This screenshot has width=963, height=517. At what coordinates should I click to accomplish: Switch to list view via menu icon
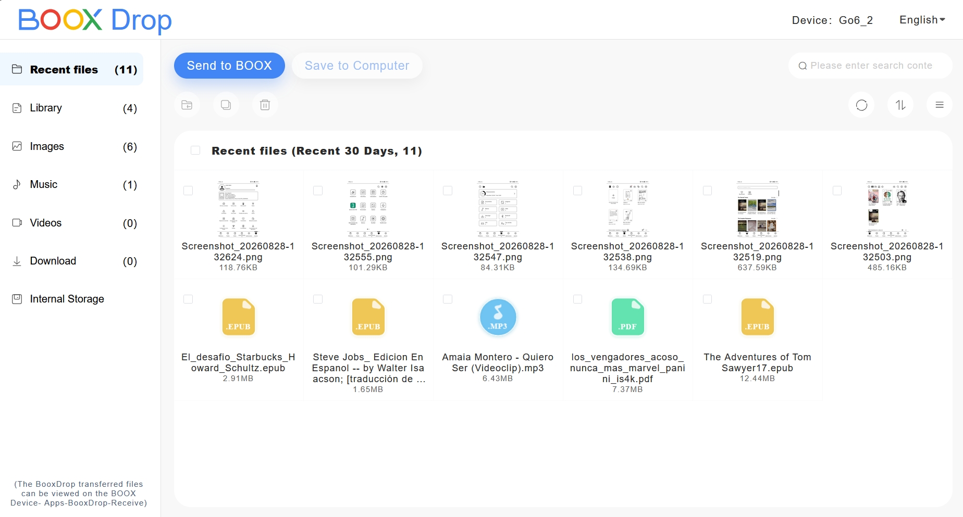(x=940, y=105)
